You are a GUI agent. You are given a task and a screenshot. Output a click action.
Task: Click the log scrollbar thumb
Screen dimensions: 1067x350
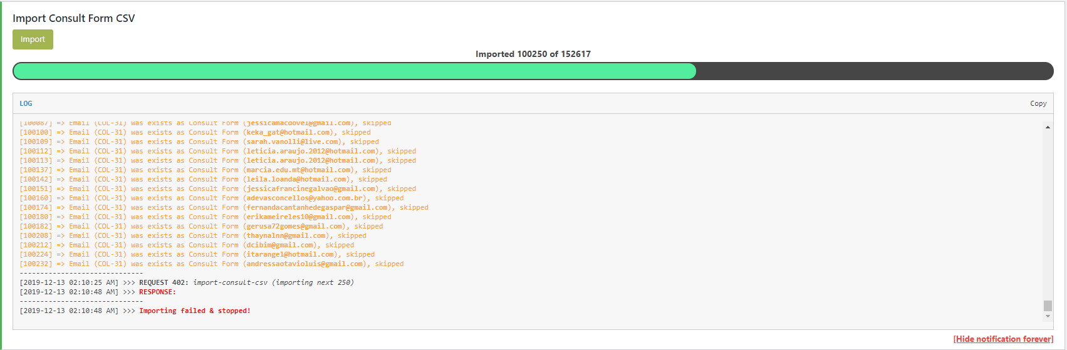coord(1048,306)
